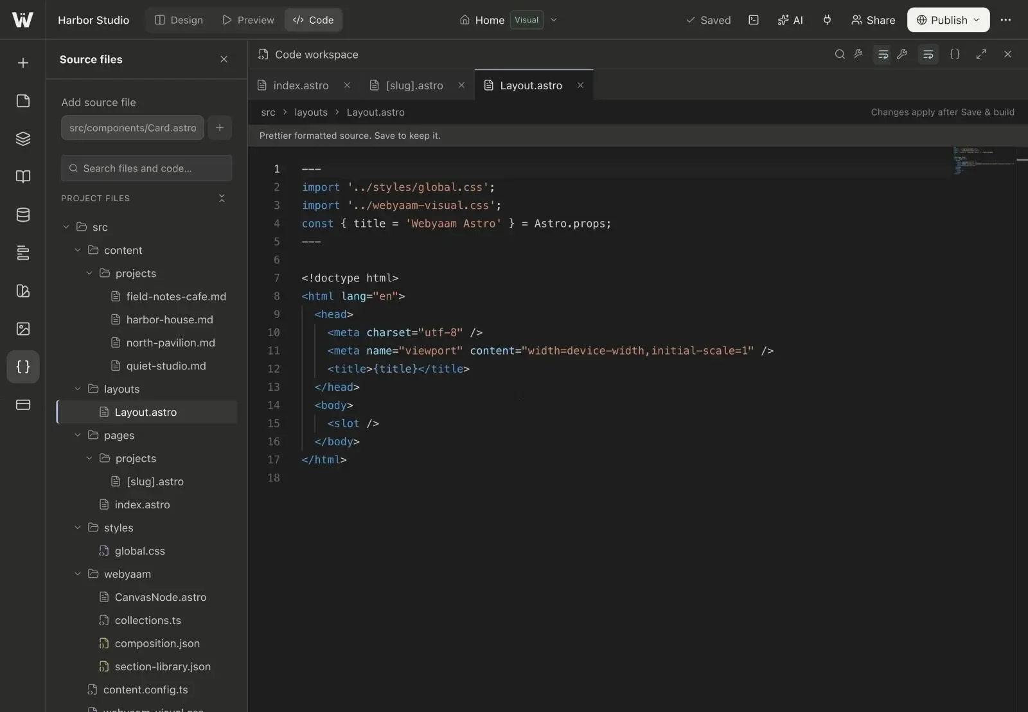Switch to Preview mode

click(x=248, y=20)
